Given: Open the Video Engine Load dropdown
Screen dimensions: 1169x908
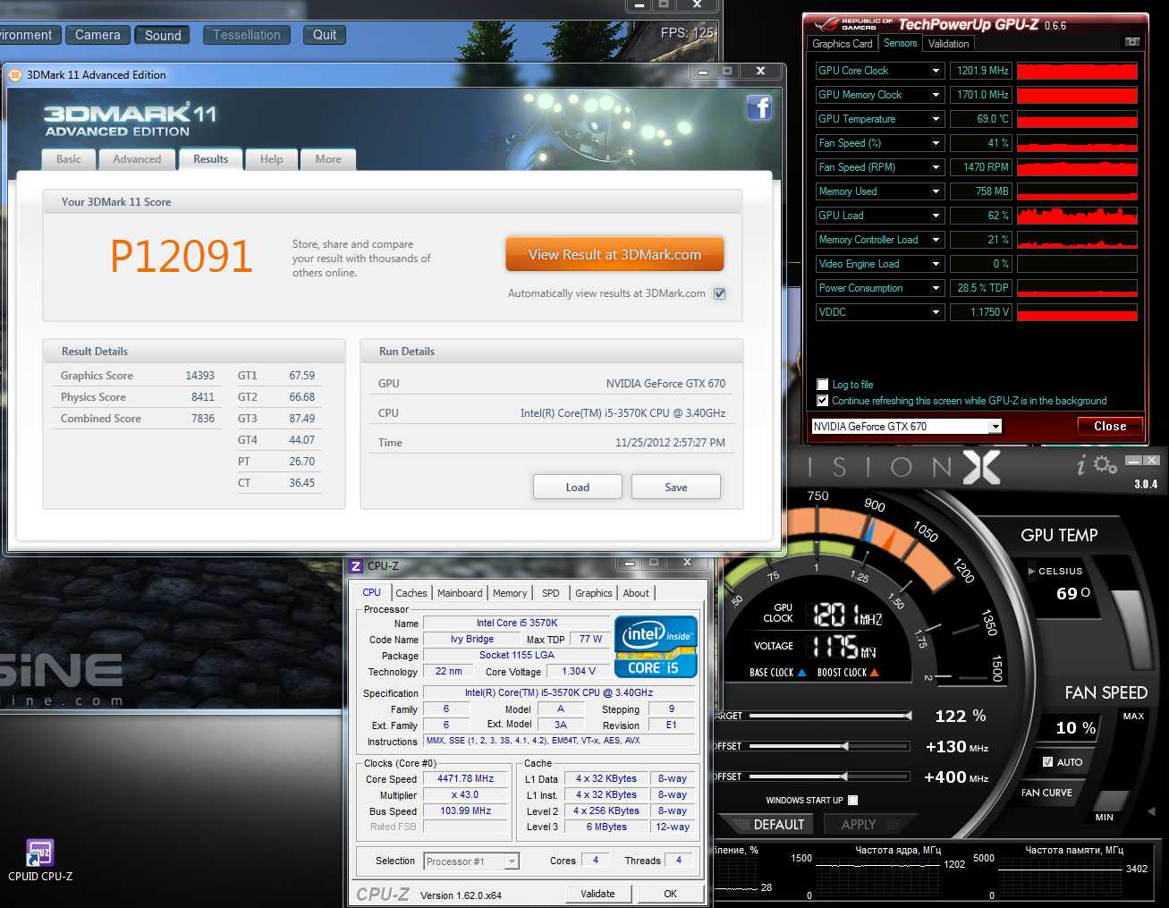Looking at the screenshot, I should [936, 264].
